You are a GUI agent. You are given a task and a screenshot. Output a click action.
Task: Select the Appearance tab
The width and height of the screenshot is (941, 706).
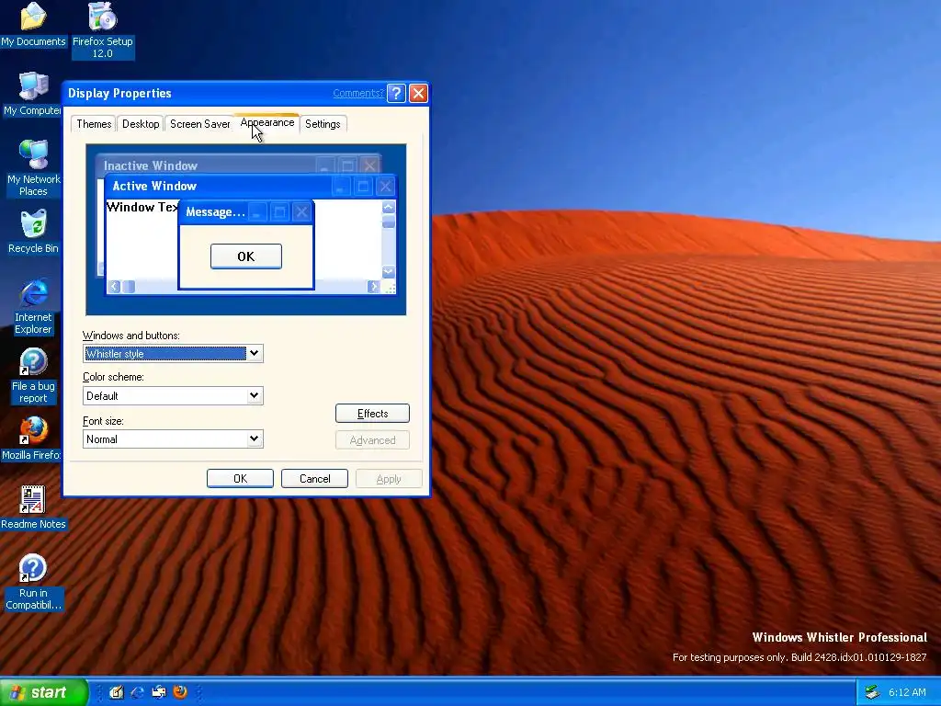(267, 122)
